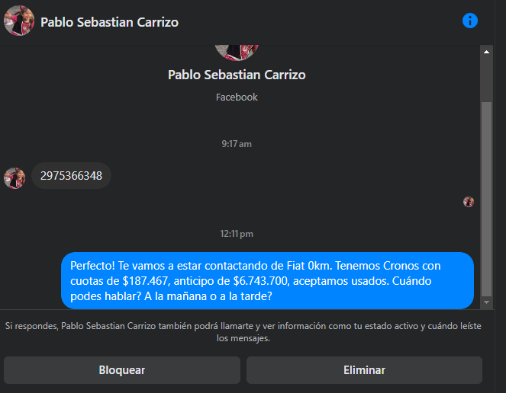Screen dimensions: 506x393
Task: Click the header profile picture thumbnail
Action: [x=19, y=21]
